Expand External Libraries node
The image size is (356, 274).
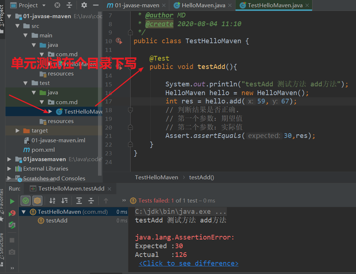pyautogui.click(x=9, y=169)
